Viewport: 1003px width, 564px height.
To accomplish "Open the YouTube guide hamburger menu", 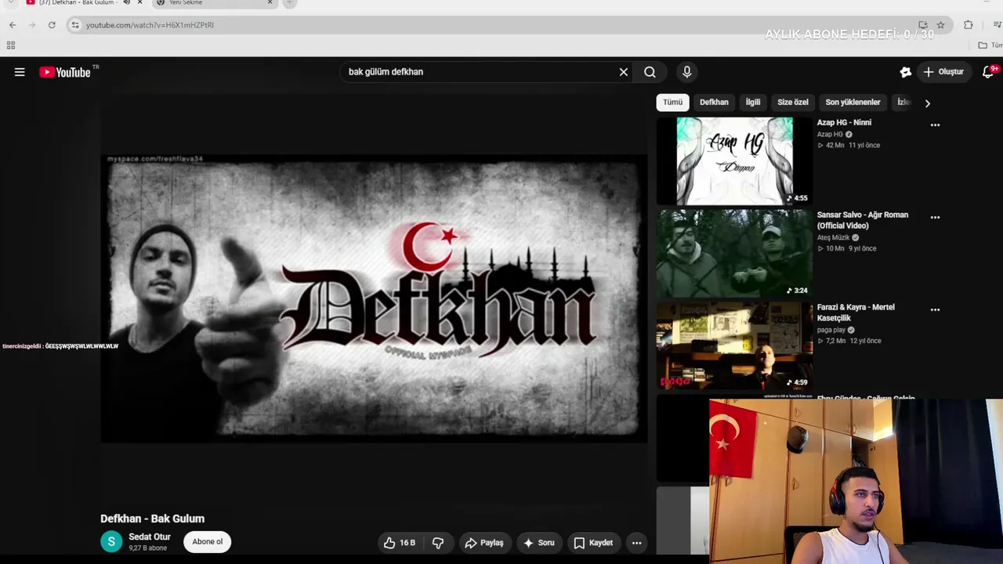I will 20,72.
